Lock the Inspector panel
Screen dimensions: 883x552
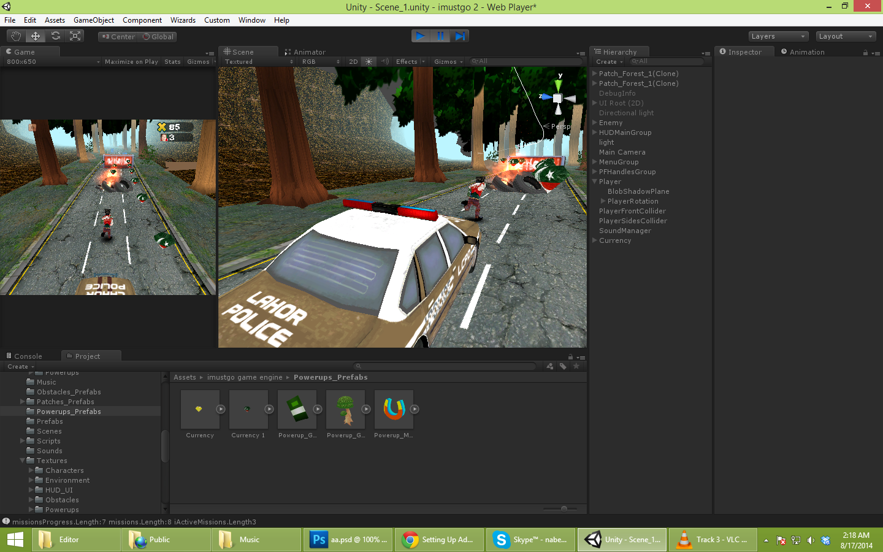(x=865, y=53)
